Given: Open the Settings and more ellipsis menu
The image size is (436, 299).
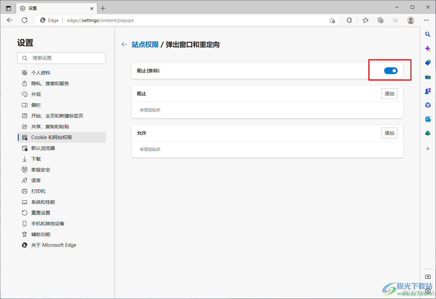Looking at the screenshot, I should click(x=426, y=20).
